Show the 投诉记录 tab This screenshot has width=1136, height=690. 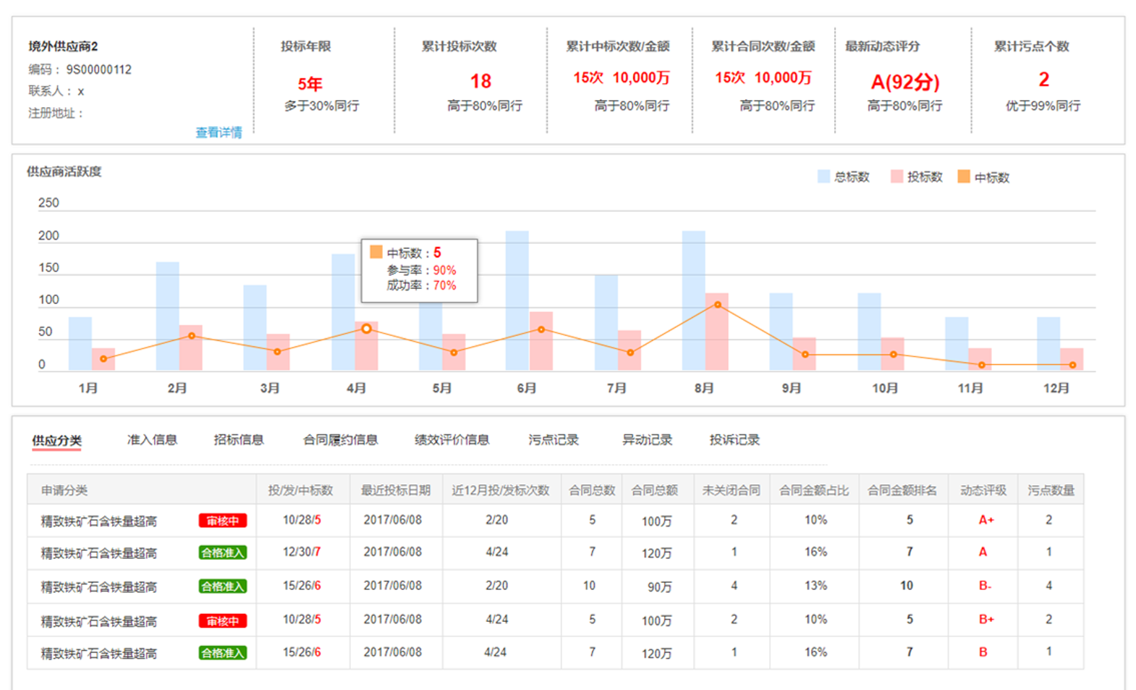click(734, 439)
